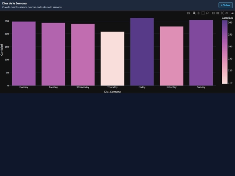Go back with the Volver button
The width and height of the screenshot is (235, 176).
coord(225,5)
